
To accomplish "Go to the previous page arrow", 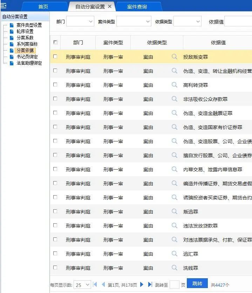I will [x=103, y=285].
